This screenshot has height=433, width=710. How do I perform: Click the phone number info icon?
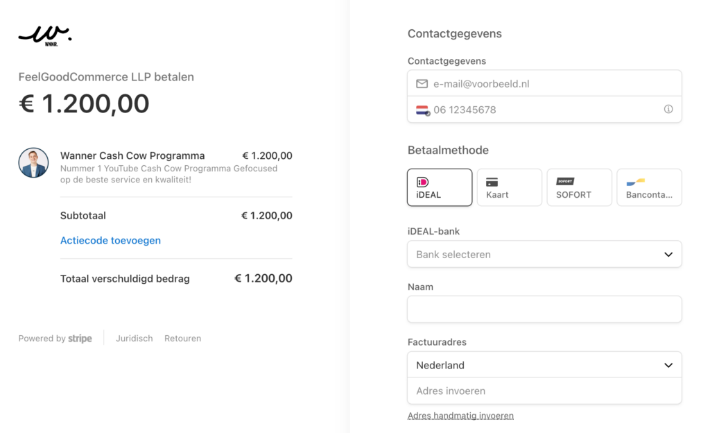tap(668, 110)
